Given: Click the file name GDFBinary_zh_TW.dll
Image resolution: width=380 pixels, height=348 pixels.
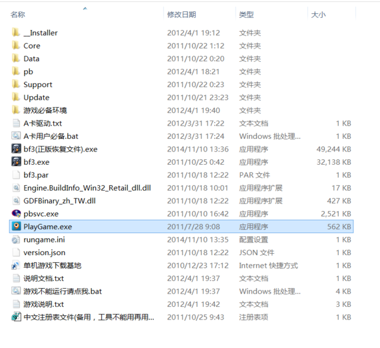Looking at the screenshot, I should (60, 201).
